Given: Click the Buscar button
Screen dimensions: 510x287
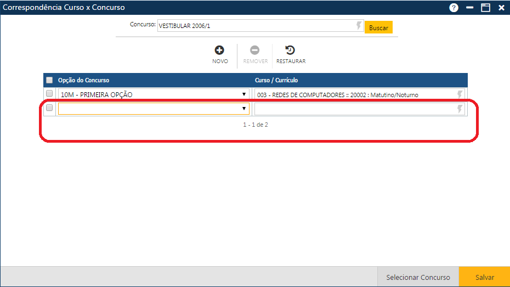Looking at the screenshot, I should click(378, 27).
